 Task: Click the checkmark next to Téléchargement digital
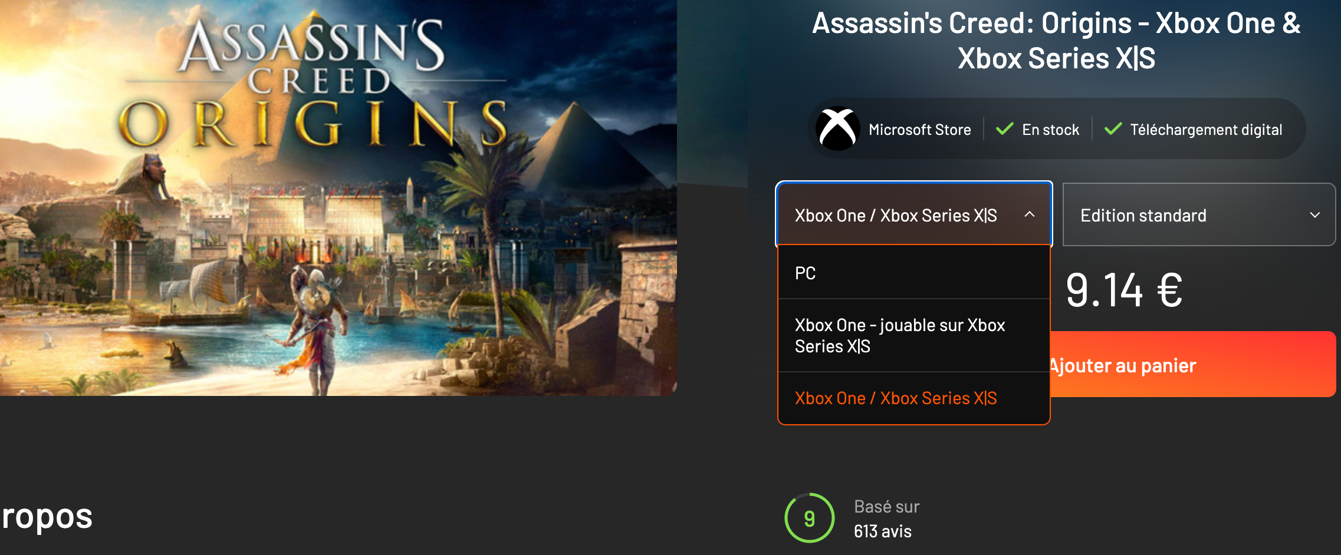coord(1113,129)
